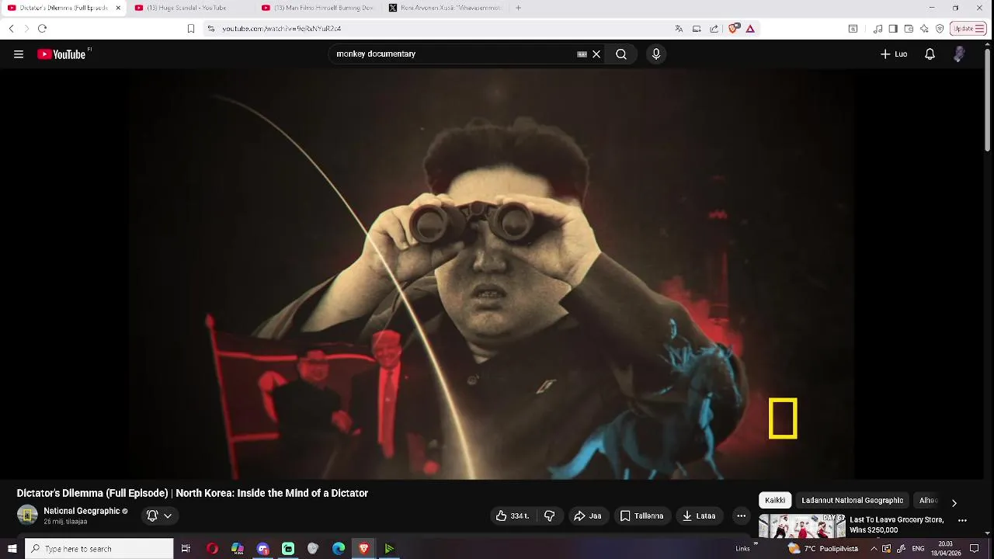The width and height of the screenshot is (994, 559).
Task: Reload the current page
Action: 42,29
